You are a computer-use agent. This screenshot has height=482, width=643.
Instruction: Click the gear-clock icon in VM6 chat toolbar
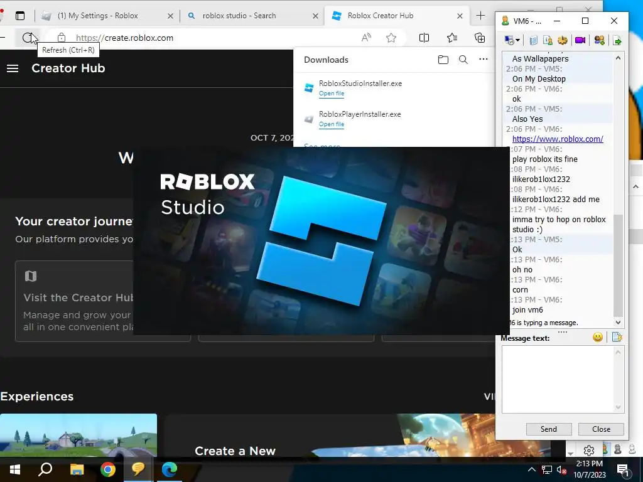click(x=563, y=40)
